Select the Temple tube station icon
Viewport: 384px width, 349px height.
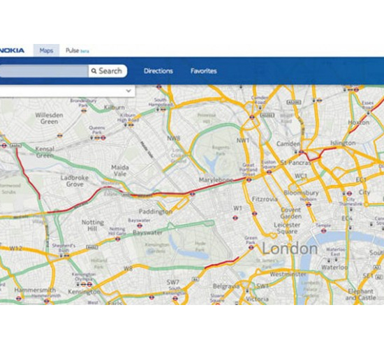[323, 230]
